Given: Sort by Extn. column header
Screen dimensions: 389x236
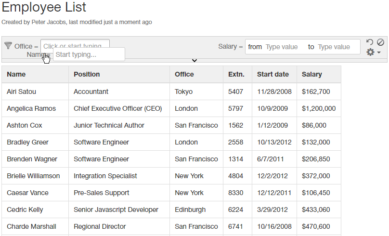Looking at the screenshot, I should [x=236, y=74].
